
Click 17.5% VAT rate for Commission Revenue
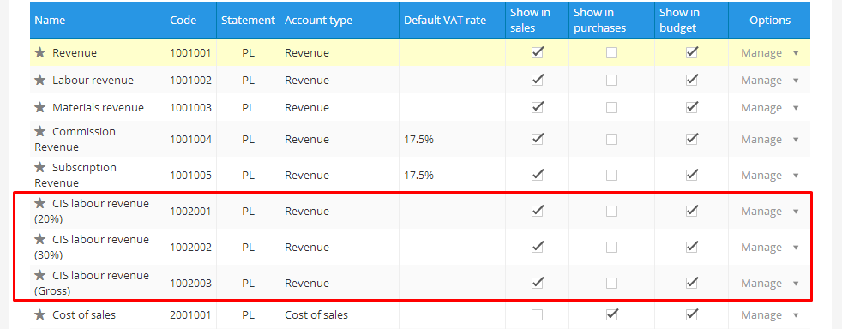coord(418,139)
